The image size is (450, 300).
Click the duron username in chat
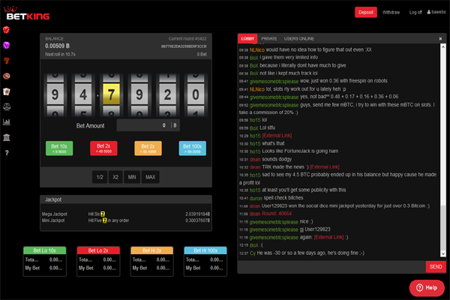(256, 198)
